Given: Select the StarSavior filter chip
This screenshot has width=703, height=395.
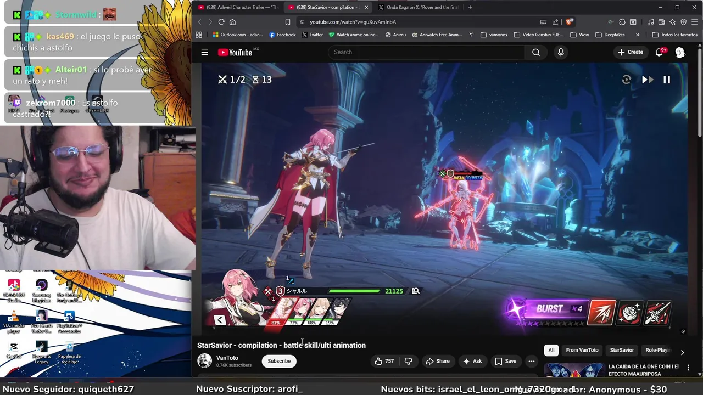Looking at the screenshot, I should 622,350.
